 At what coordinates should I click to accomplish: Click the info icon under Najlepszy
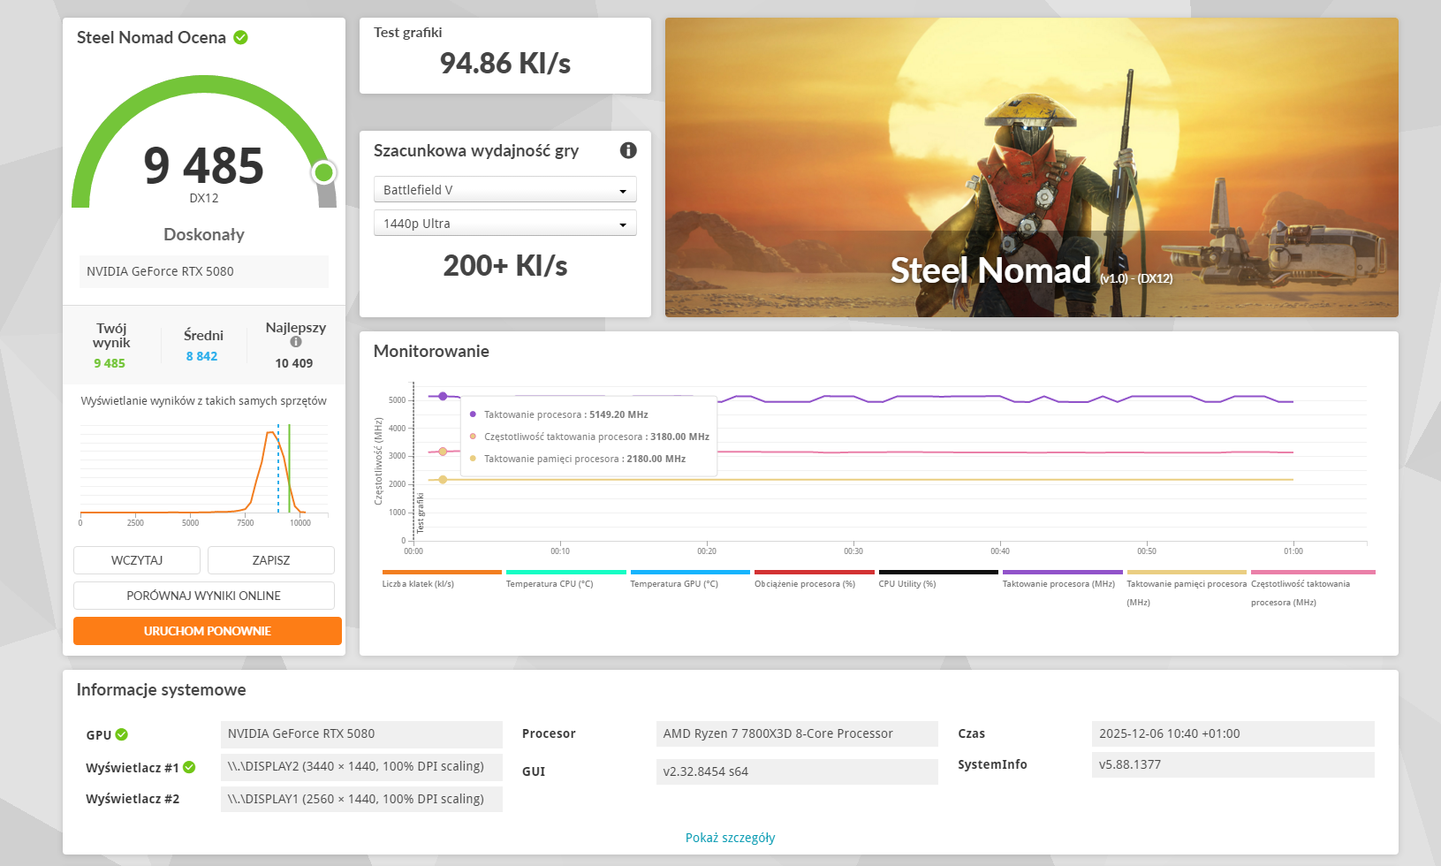pos(296,342)
